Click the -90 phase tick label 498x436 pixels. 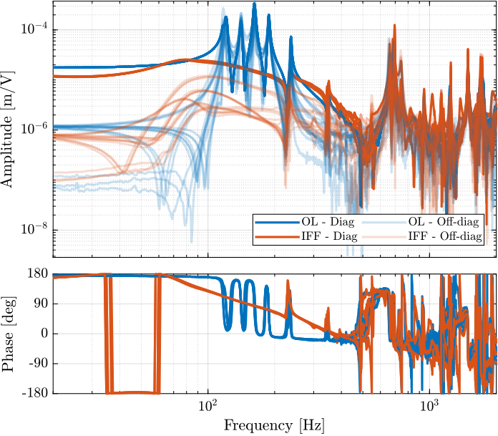(x=38, y=364)
